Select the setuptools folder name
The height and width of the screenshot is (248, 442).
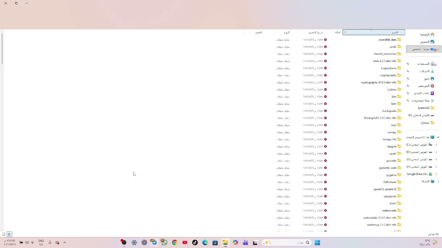[x=390, y=196]
